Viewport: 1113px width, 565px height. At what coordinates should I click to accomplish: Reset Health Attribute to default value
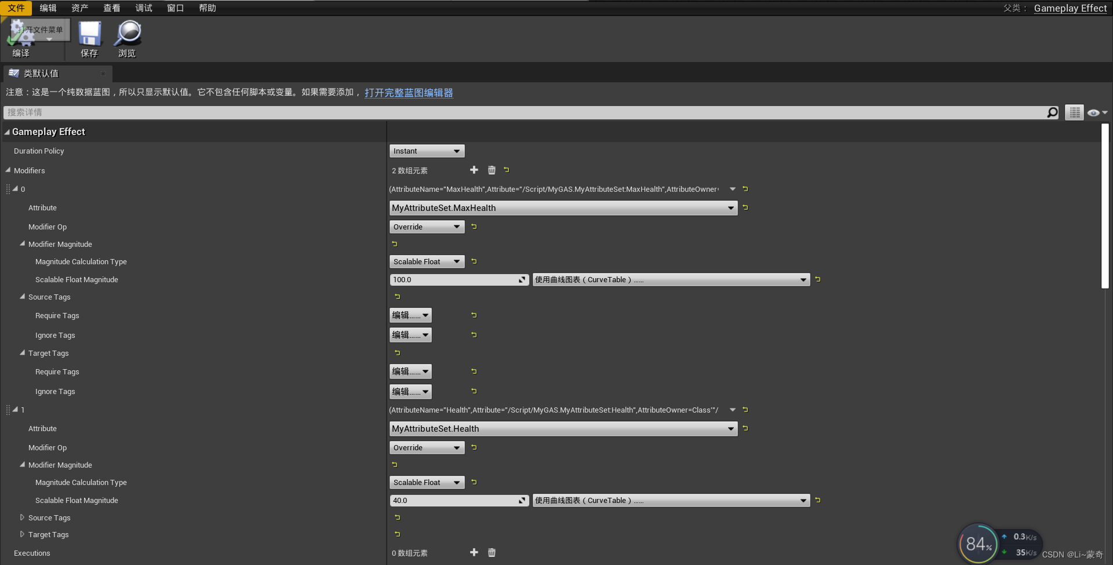(745, 428)
